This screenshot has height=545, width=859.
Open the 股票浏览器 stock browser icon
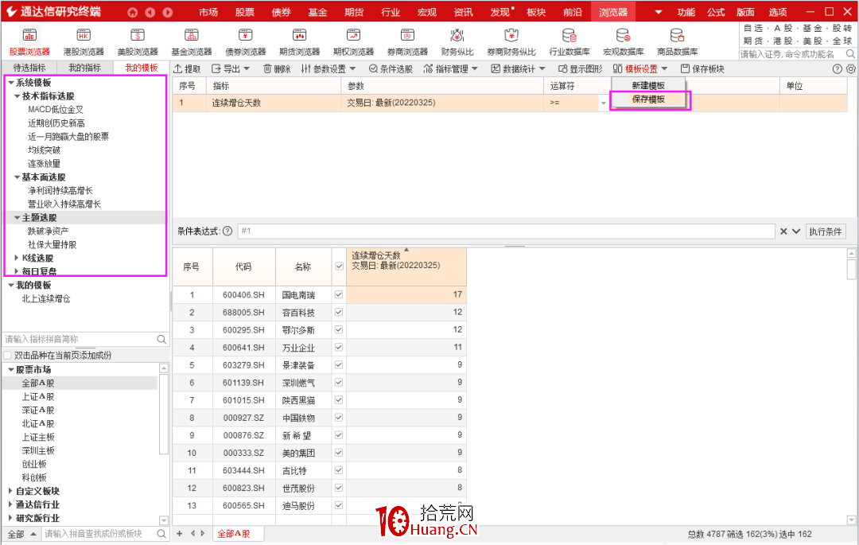(x=29, y=41)
